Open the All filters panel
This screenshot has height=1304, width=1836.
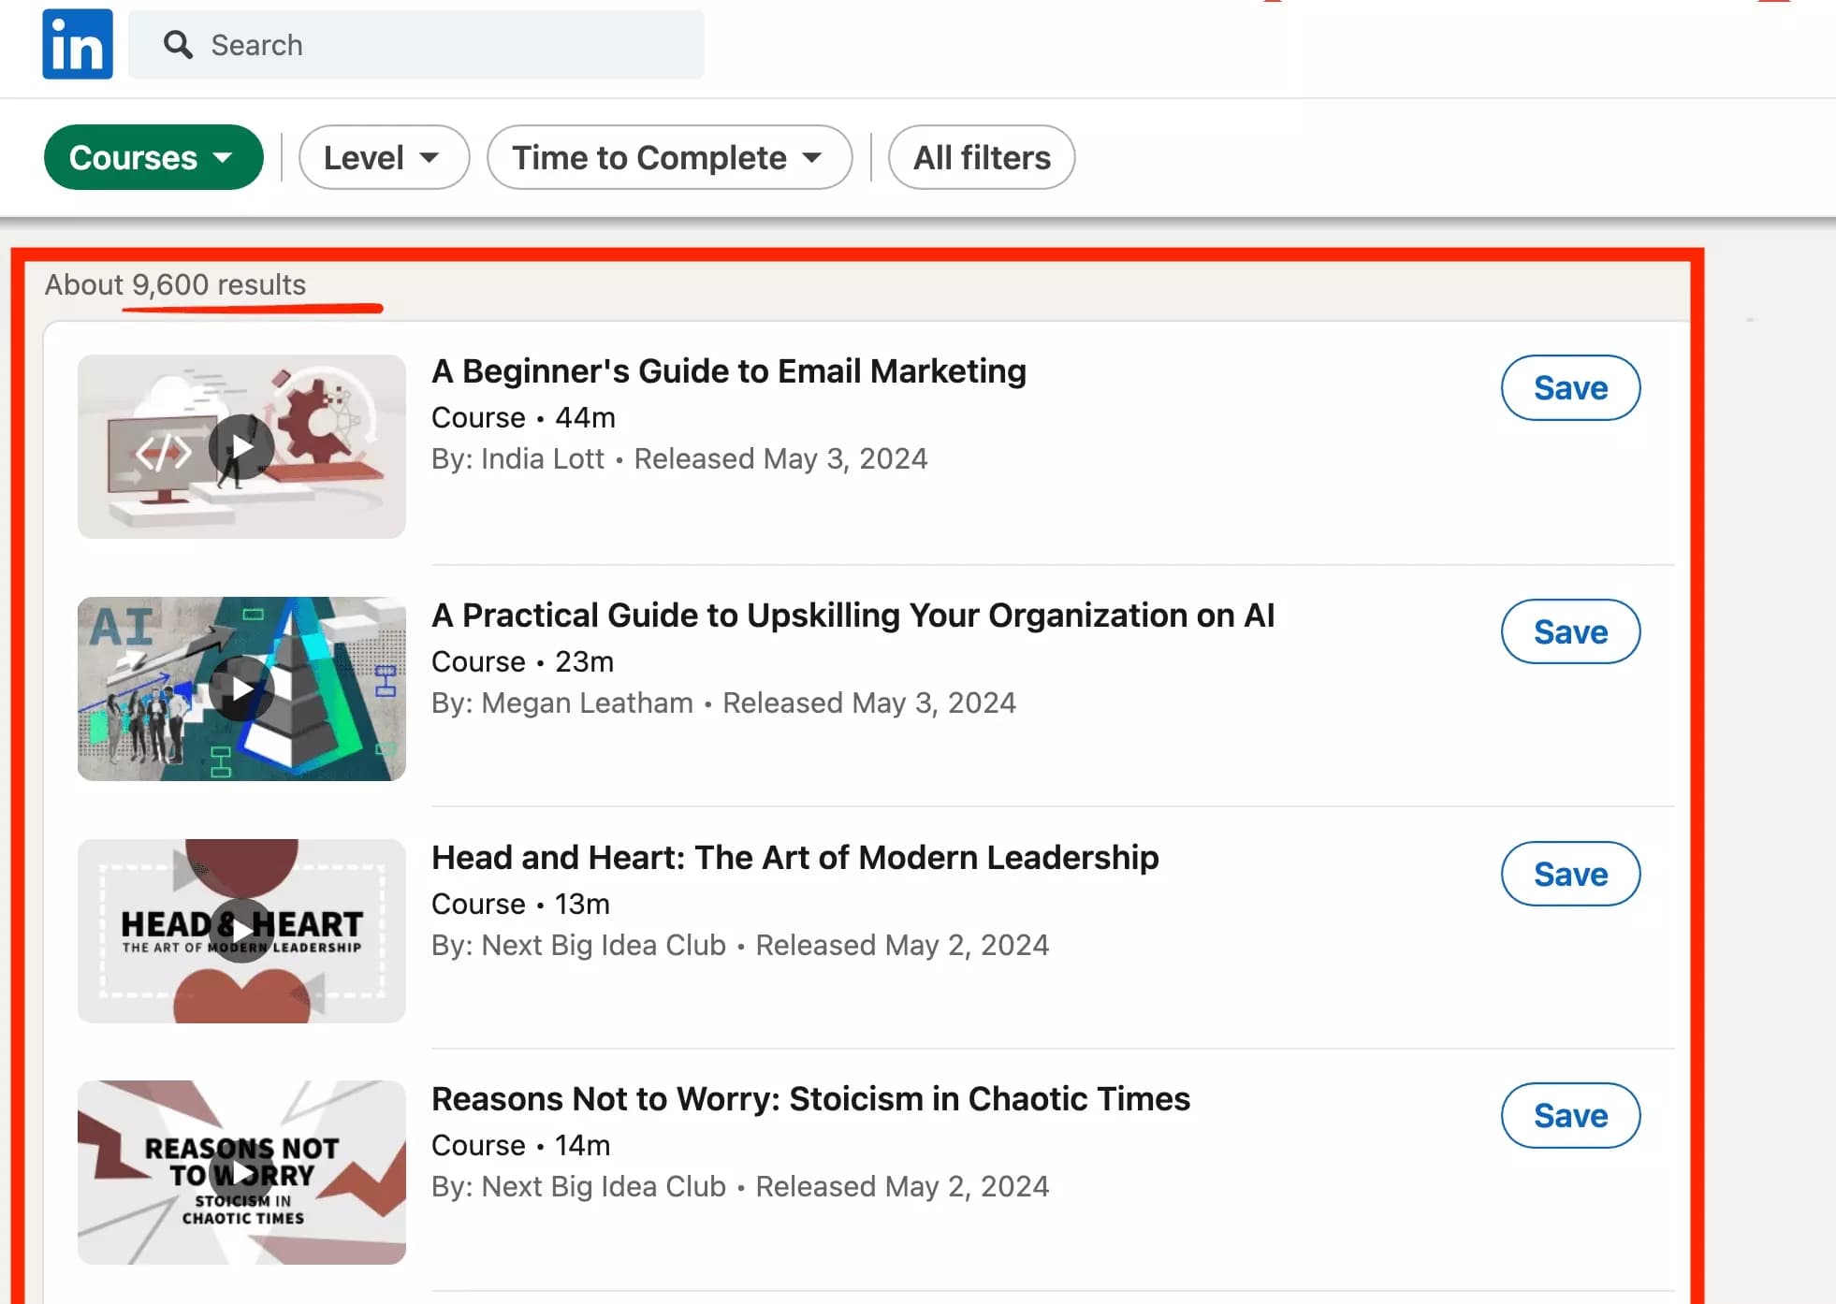point(981,157)
